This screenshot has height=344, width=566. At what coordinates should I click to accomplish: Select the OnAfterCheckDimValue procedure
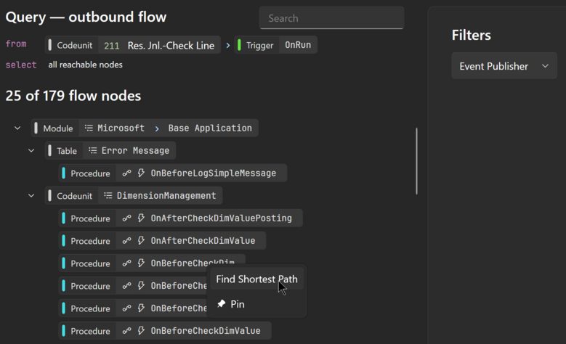(163, 240)
